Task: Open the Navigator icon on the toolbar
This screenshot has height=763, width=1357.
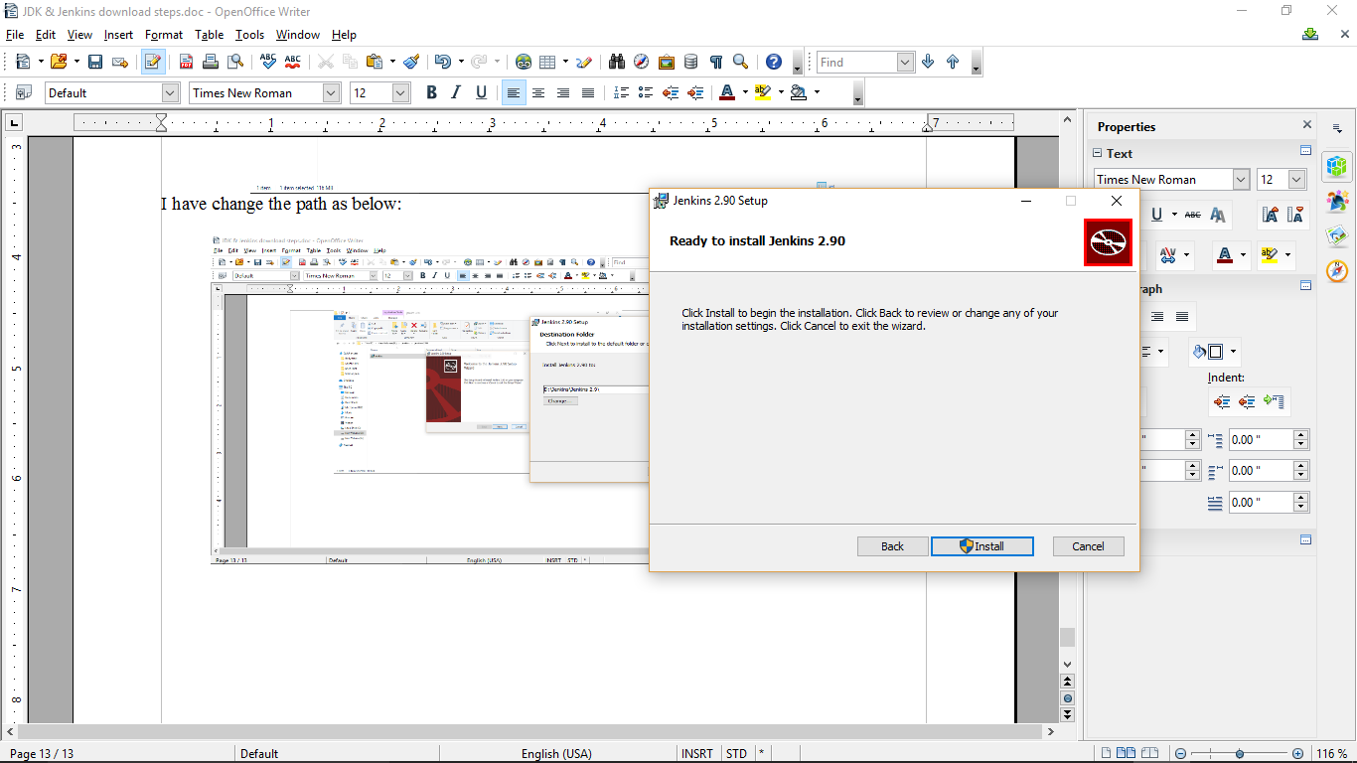Action: pyautogui.click(x=641, y=62)
